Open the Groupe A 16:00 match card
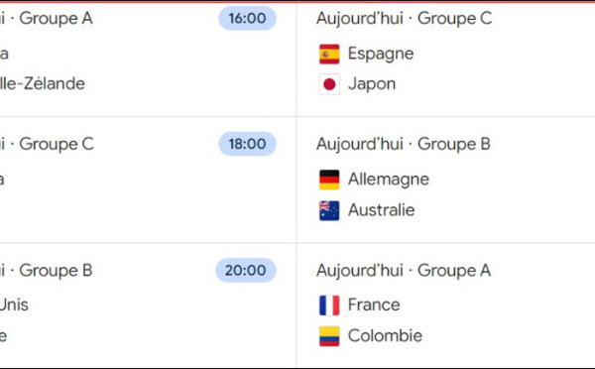595x369 pixels. click(148, 60)
